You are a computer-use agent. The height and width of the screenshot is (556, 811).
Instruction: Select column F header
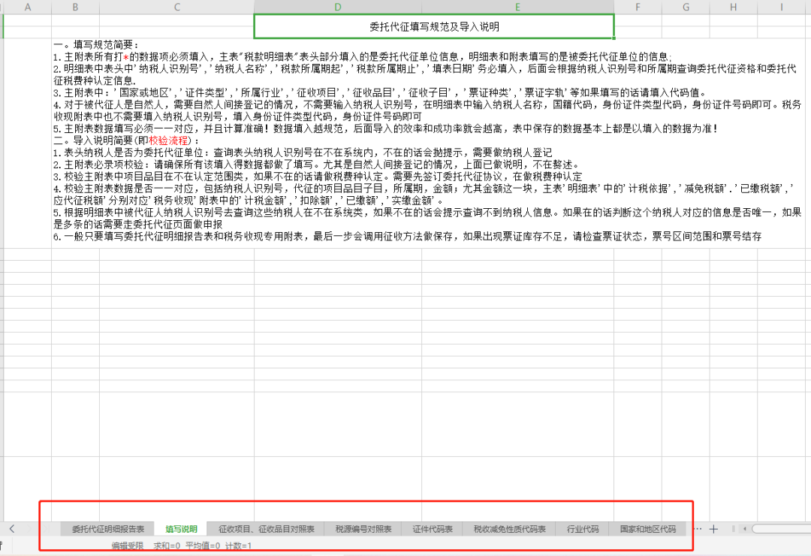point(638,7)
